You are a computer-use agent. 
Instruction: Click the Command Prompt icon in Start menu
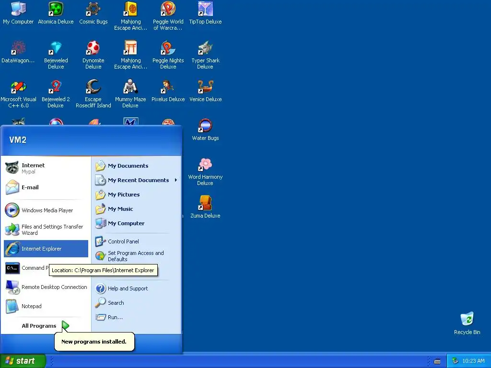tap(12, 268)
